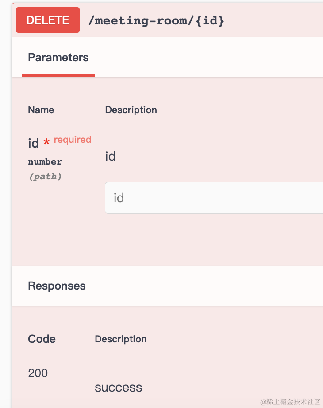The width and height of the screenshot is (323, 408).
Task: Click the italic "(path)" location label
Action: (45, 177)
